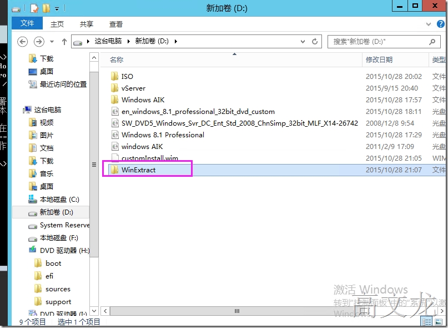The width and height of the screenshot is (448, 328).
Task: Open the 音乐 library folder
Action: (47, 174)
